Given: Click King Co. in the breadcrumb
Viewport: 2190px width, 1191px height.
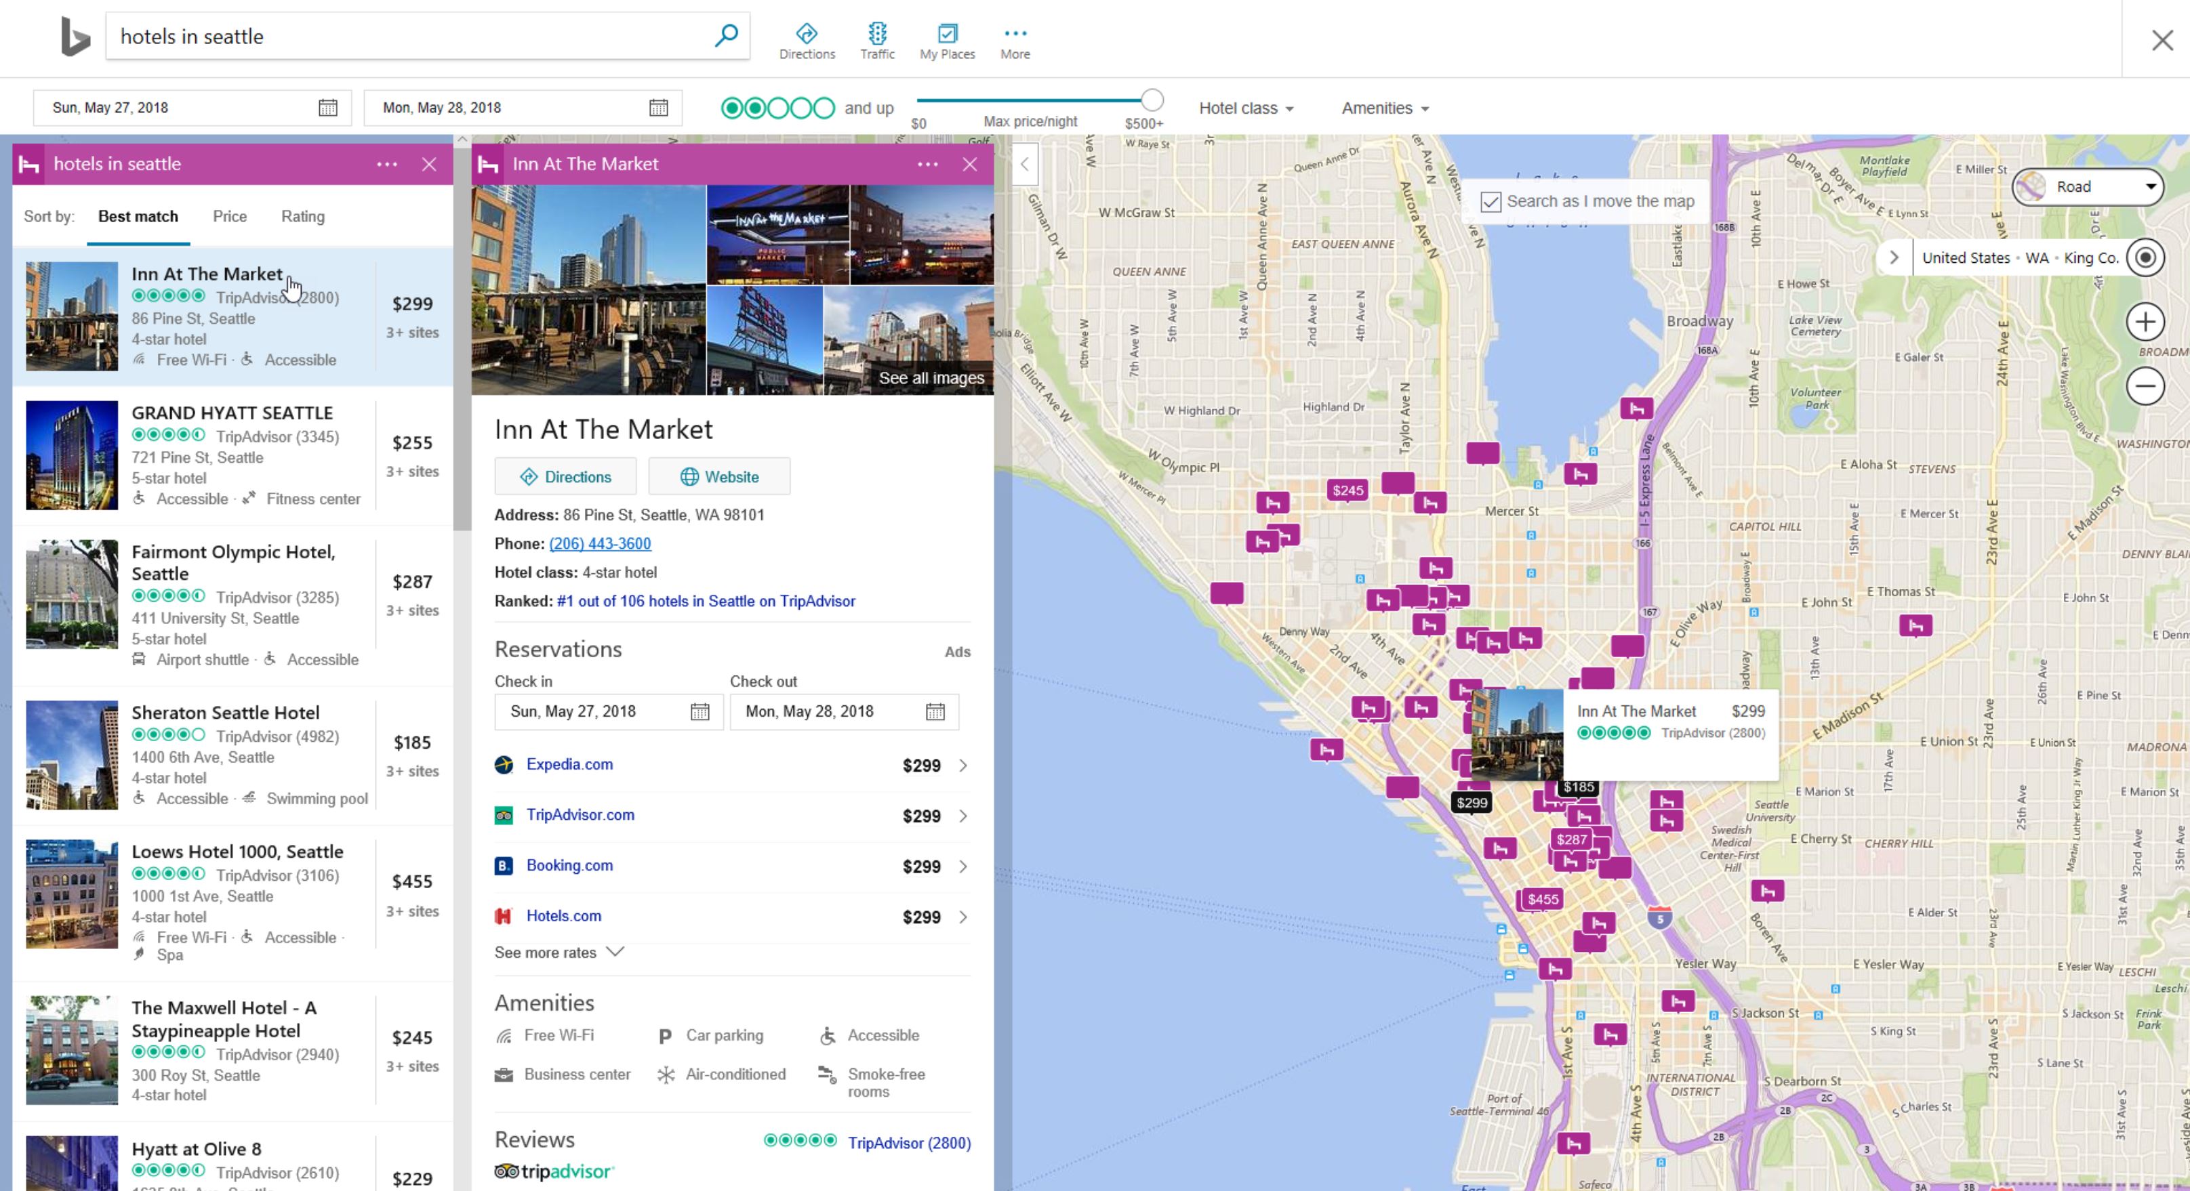Looking at the screenshot, I should point(2090,257).
